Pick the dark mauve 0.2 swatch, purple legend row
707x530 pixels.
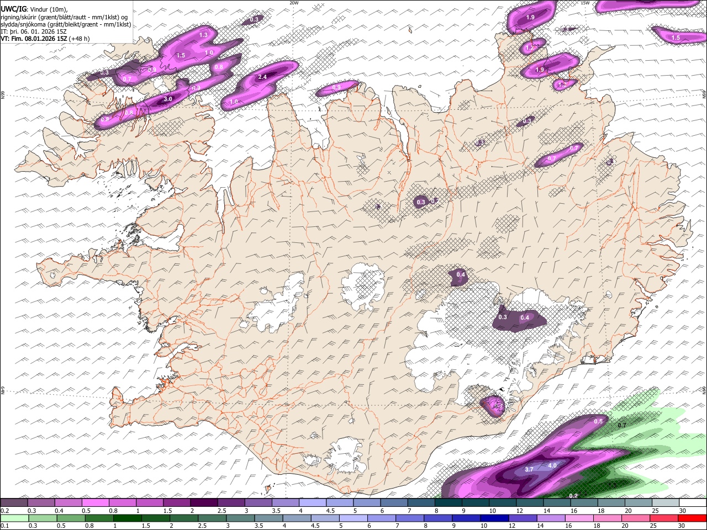[x=14, y=502]
